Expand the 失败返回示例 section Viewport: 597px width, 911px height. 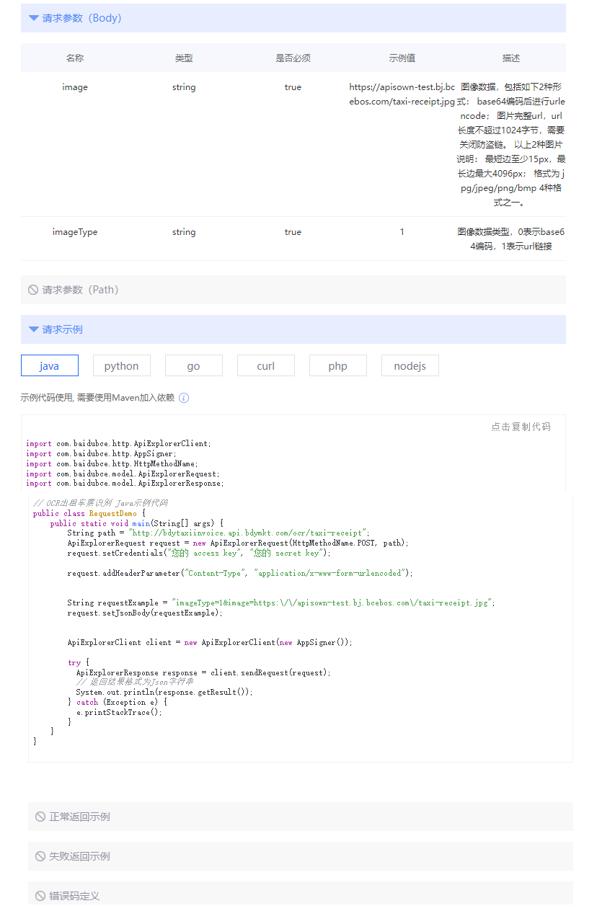click(x=79, y=856)
